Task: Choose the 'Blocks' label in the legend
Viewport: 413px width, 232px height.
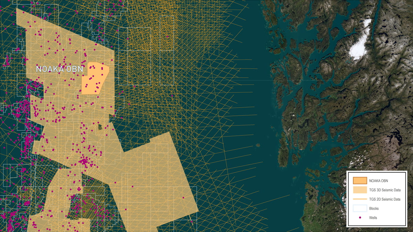Action: tap(374, 208)
